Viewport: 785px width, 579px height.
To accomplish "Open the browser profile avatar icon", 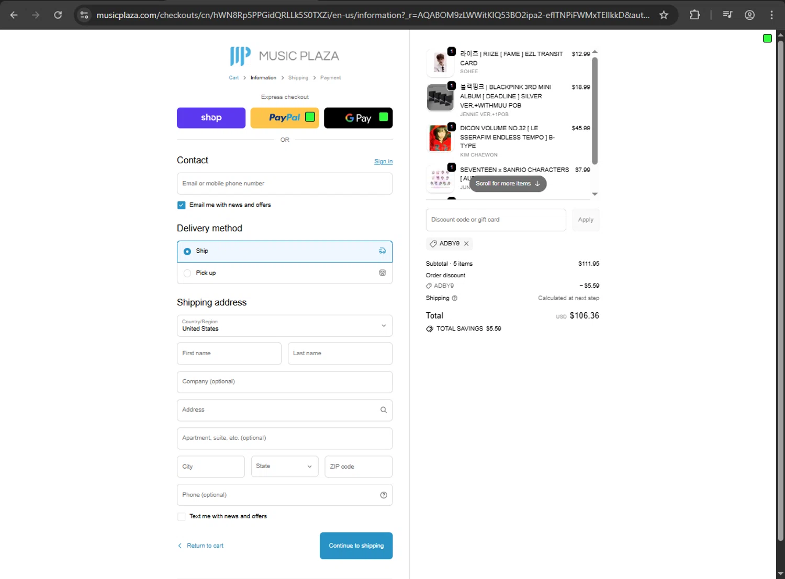I will coord(749,15).
